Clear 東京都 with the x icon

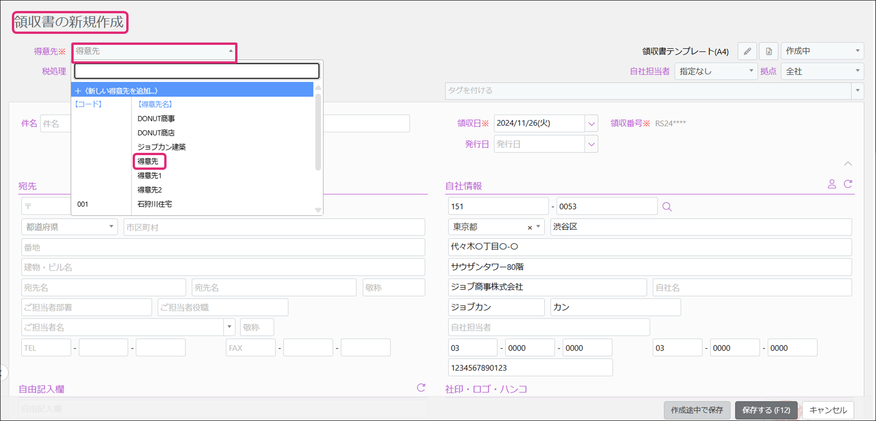530,227
